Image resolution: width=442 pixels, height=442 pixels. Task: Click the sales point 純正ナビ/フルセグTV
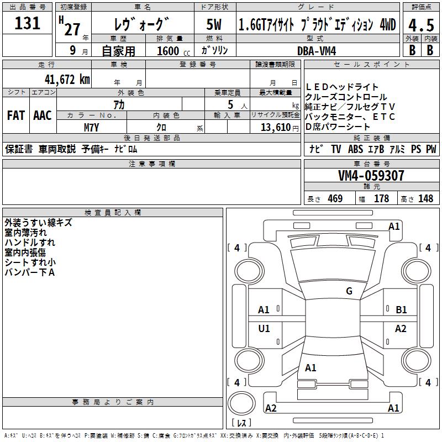(x=350, y=107)
